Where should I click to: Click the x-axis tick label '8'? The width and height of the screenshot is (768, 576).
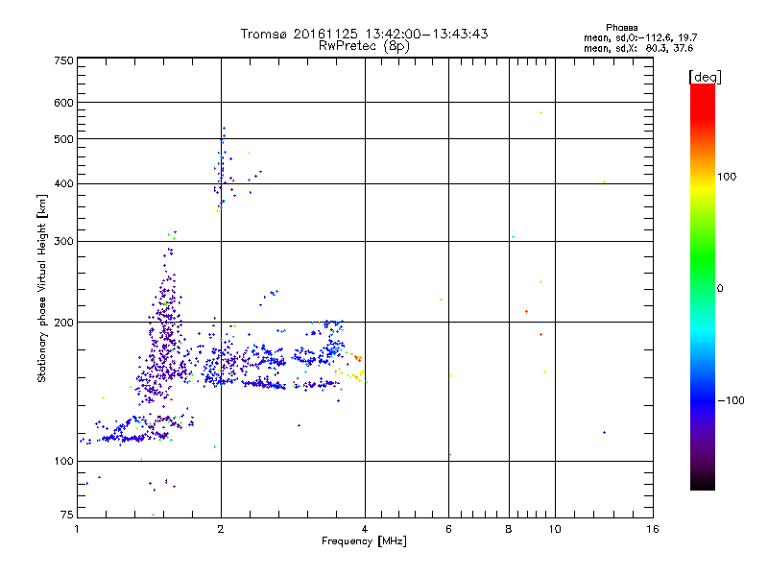pyautogui.click(x=509, y=529)
